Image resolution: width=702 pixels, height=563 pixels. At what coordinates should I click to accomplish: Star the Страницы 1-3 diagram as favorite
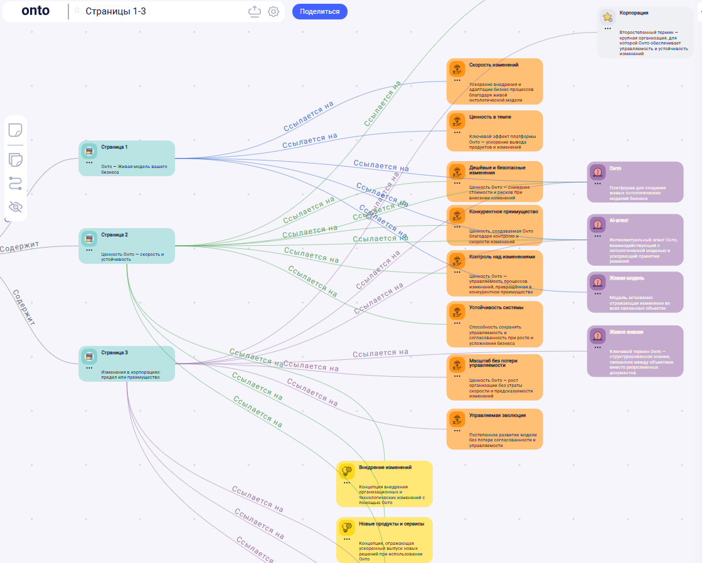77,10
